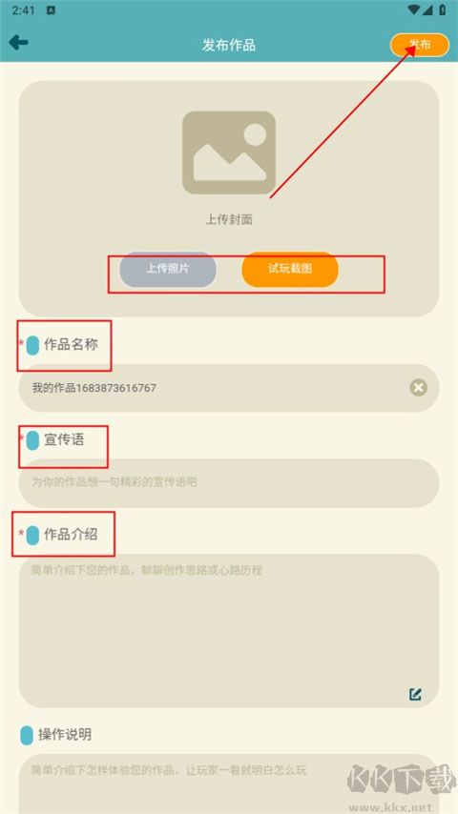Viewport: 458px width, 814px height.
Task: Tap the blue marker beside 操作说明
Action: point(27,735)
